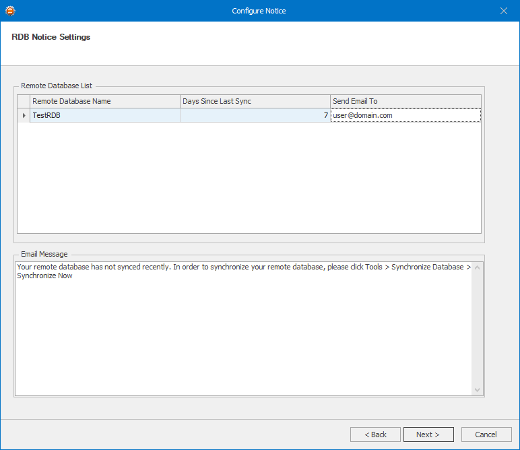Viewport: 520px width, 450px height.
Task: Click the user@domain.com email cell
Action: click(x=405, y=115)
